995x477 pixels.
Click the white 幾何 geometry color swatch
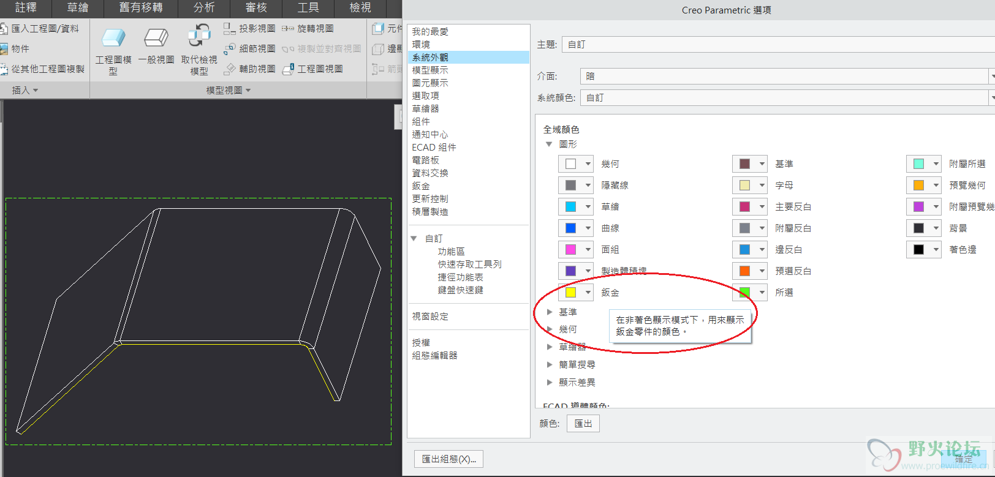[x=570, y=164]
